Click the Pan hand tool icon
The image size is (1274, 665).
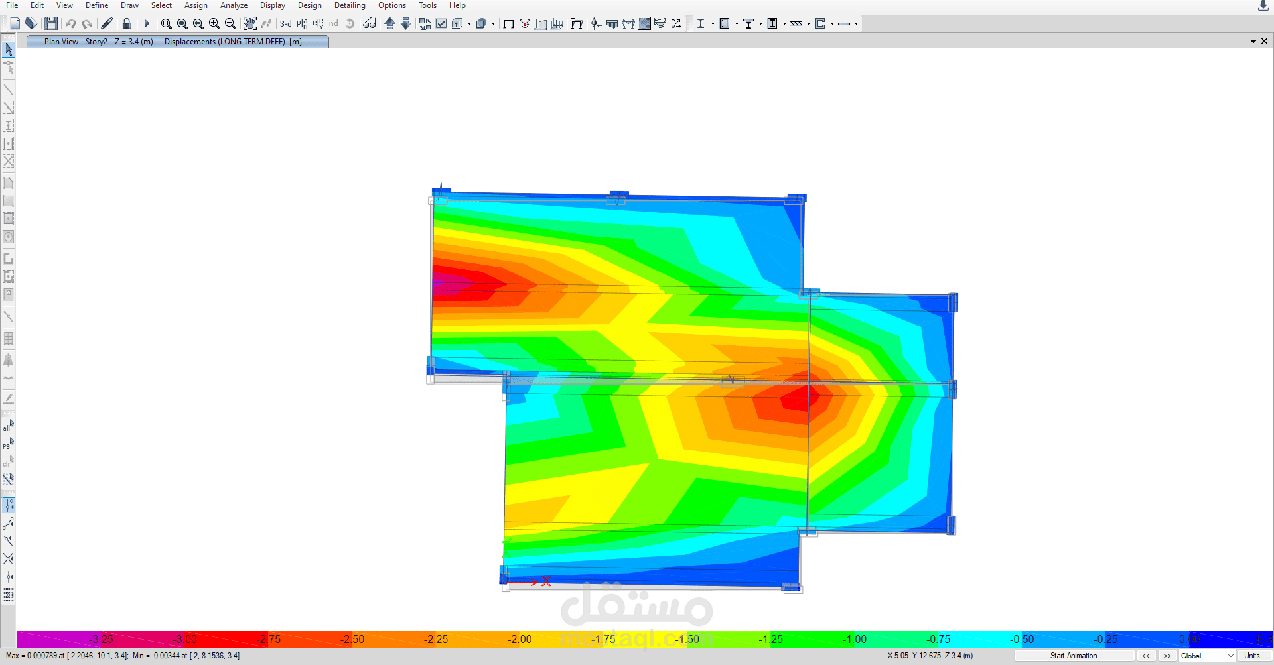pos(249,23)
